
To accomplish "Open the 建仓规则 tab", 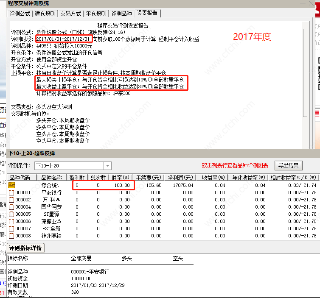I will [x=45, y=14].
